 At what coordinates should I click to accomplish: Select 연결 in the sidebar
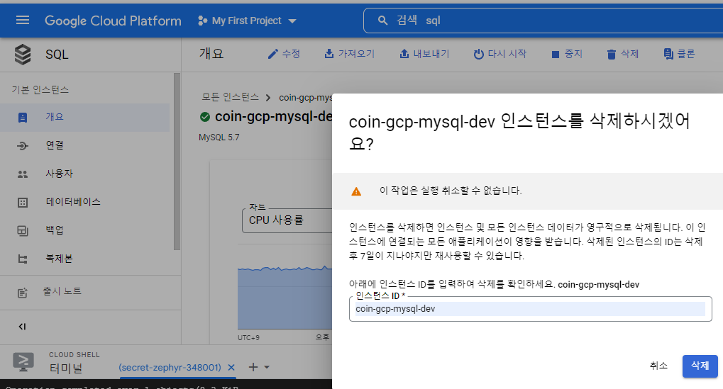[85, 145]
